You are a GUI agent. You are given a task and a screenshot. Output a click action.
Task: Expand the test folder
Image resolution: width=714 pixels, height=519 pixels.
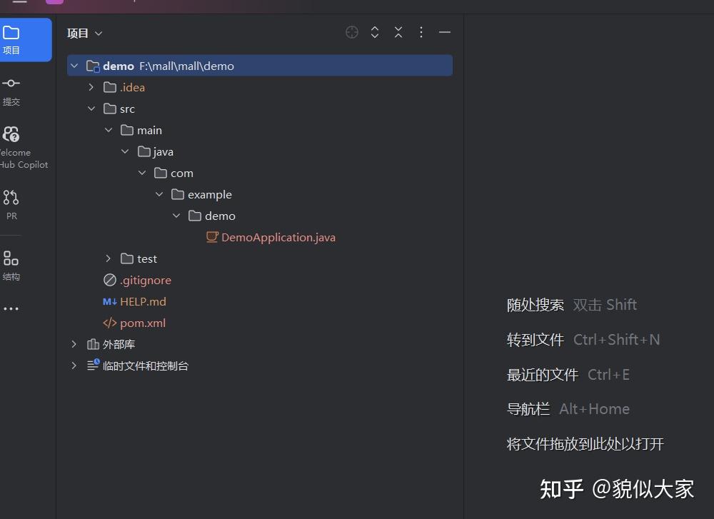coord(108,258)
